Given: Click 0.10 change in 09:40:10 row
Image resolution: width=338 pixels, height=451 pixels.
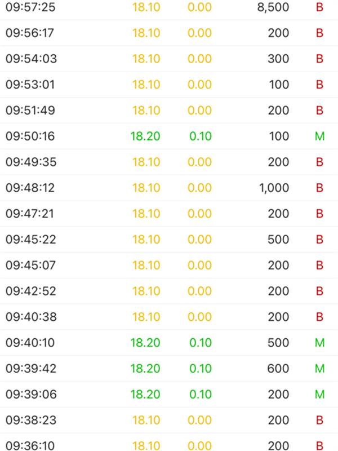Looking at the screenshot, I should [199, 343].
